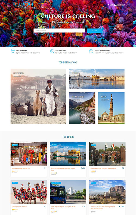136x215 pixels.
Task: Click the Wagah Border tour image
Action: 107,154
